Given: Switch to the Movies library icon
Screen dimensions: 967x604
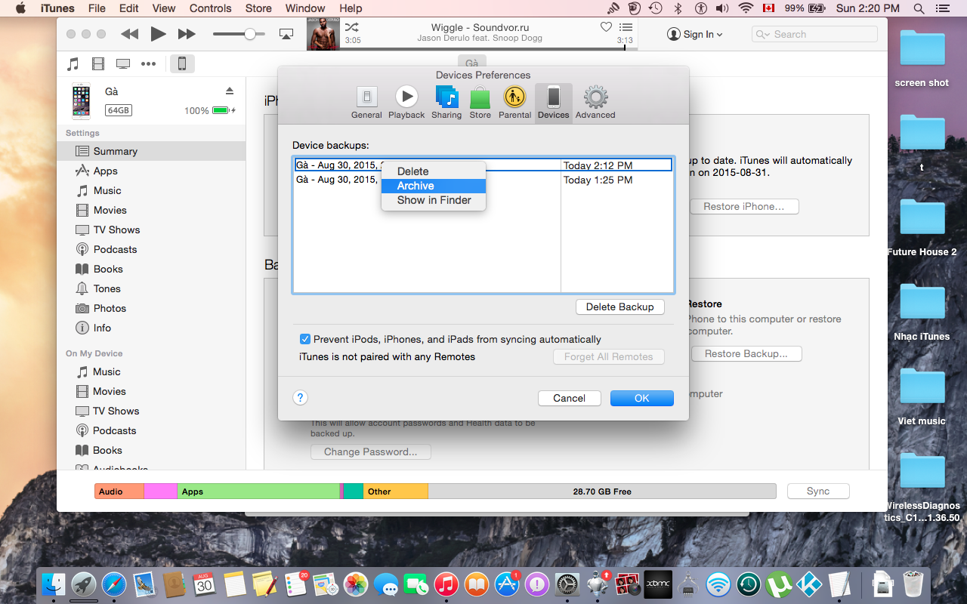Looking at the screenshot, I should [98, 63].
